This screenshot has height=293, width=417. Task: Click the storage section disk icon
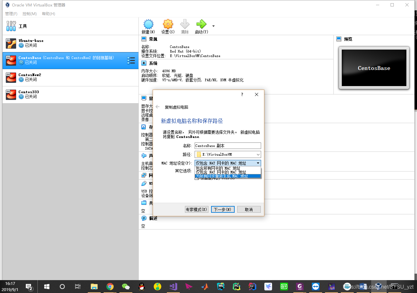click(144, 127)
